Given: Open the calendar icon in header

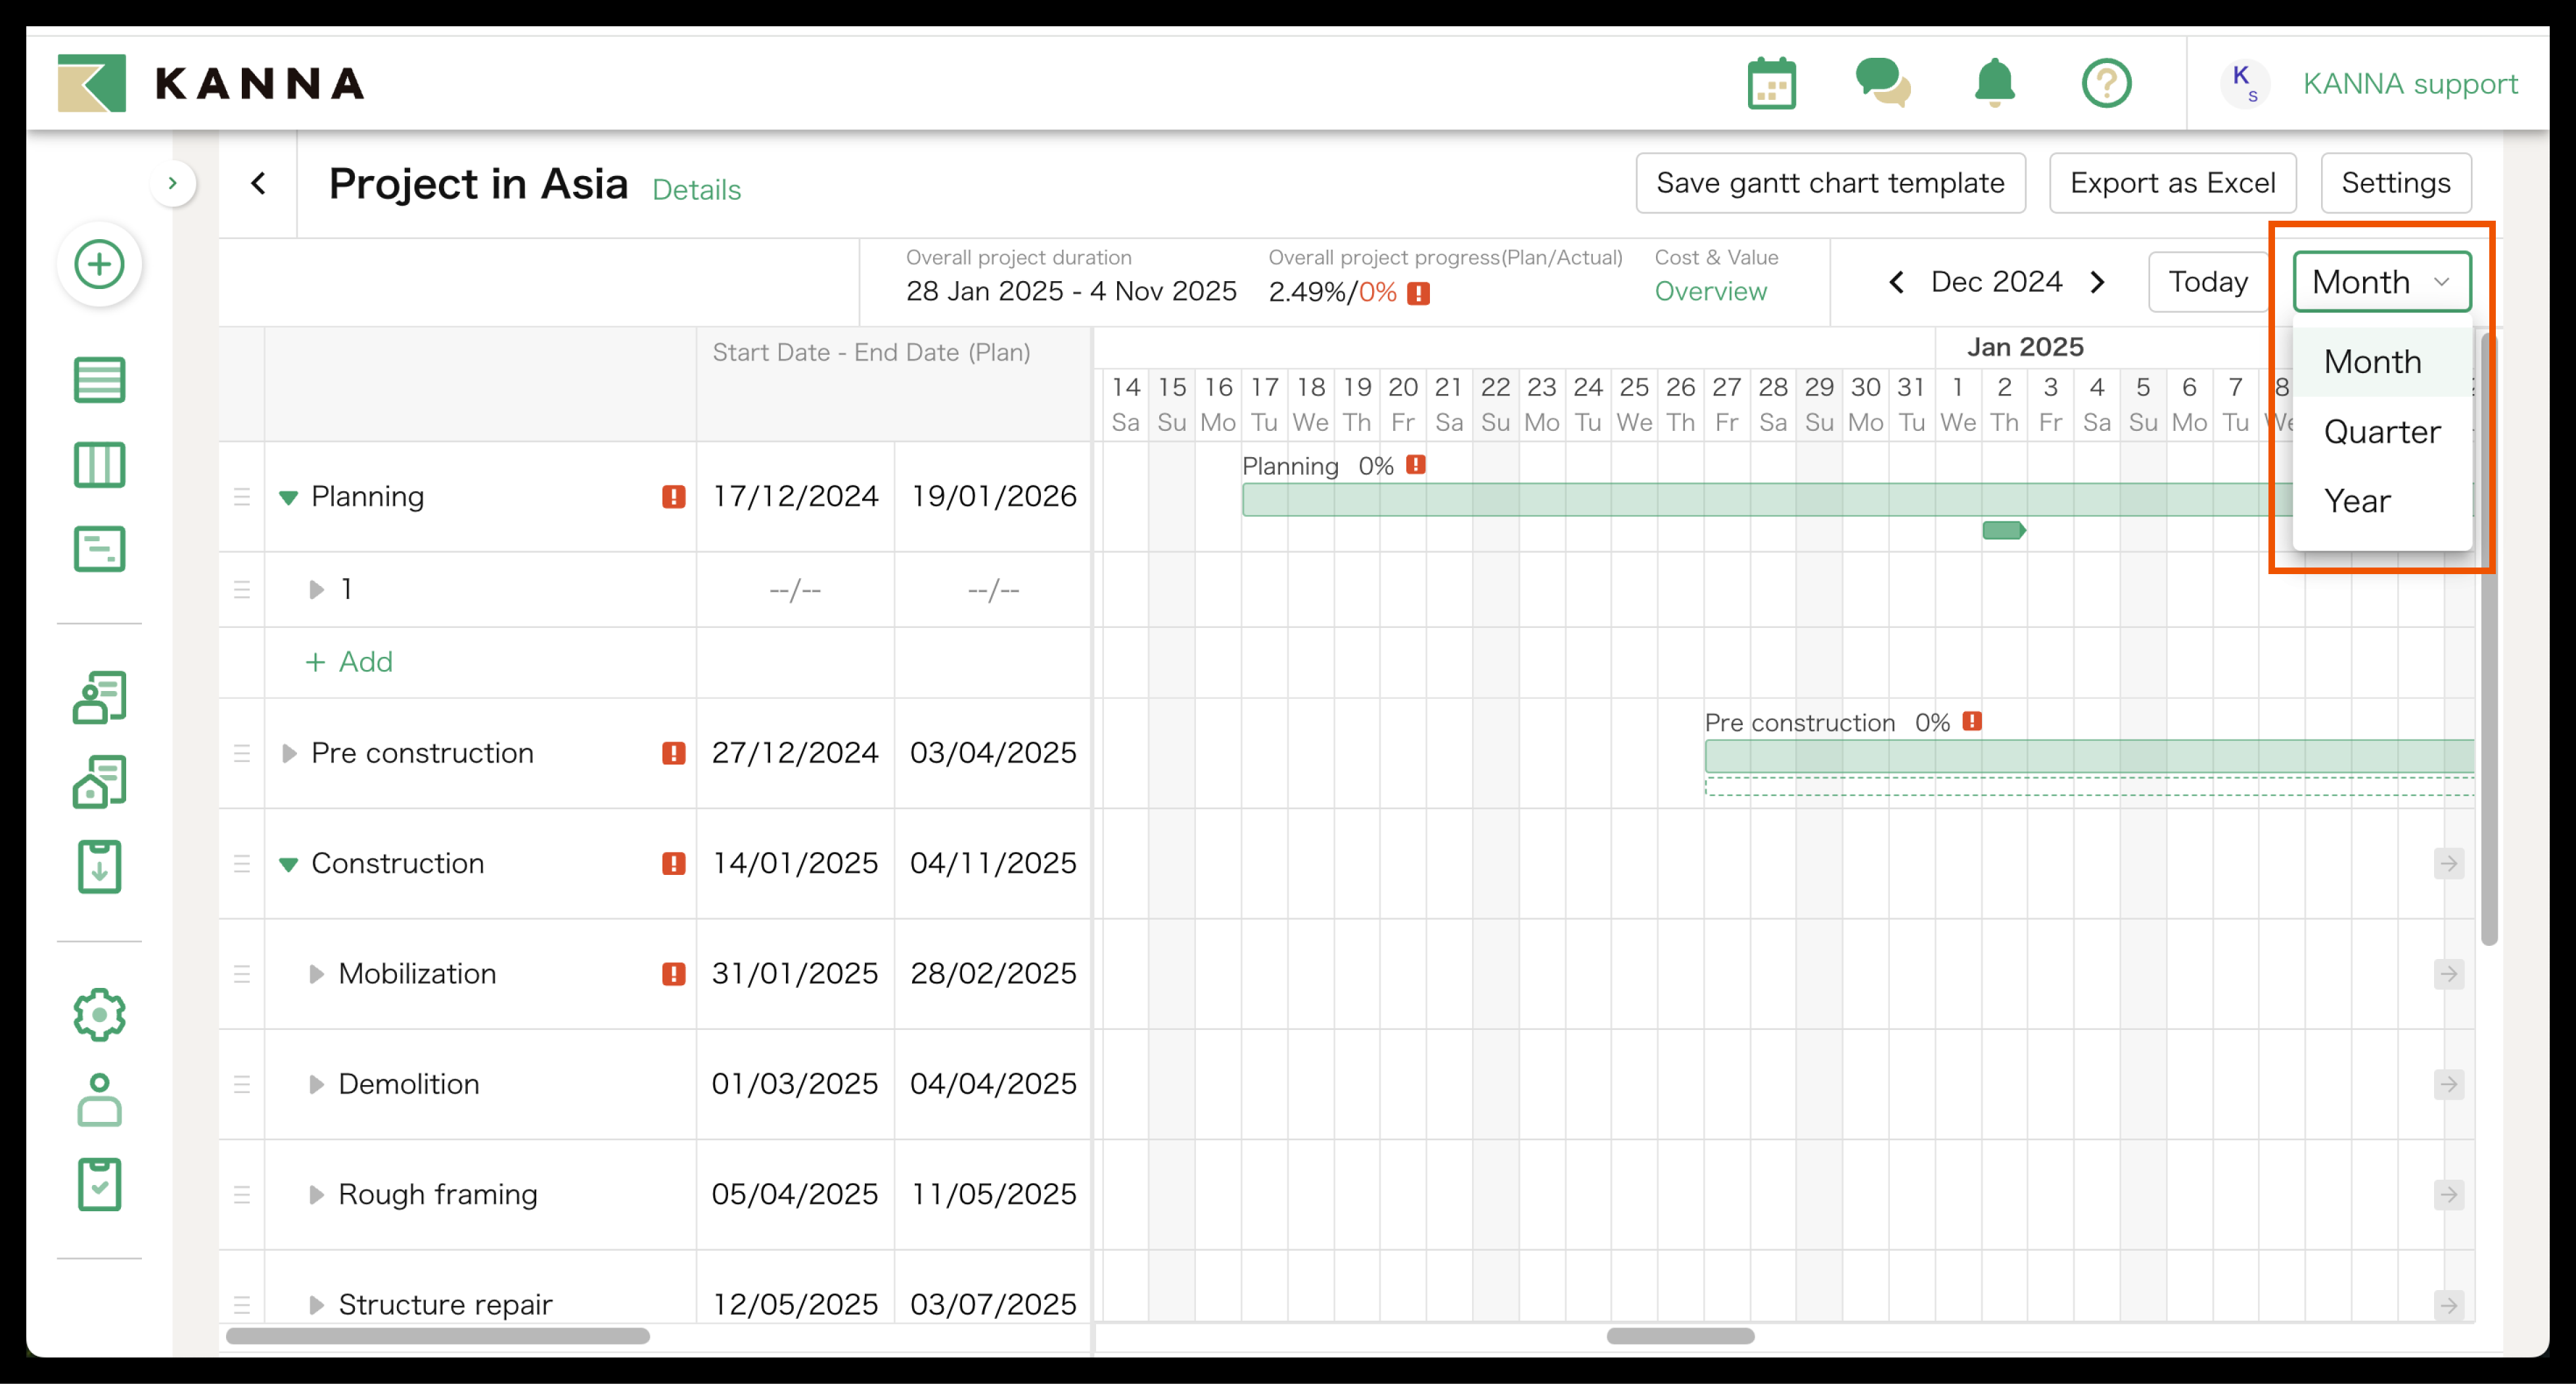Looking at the screenshot, I should tap(1771, 83).
